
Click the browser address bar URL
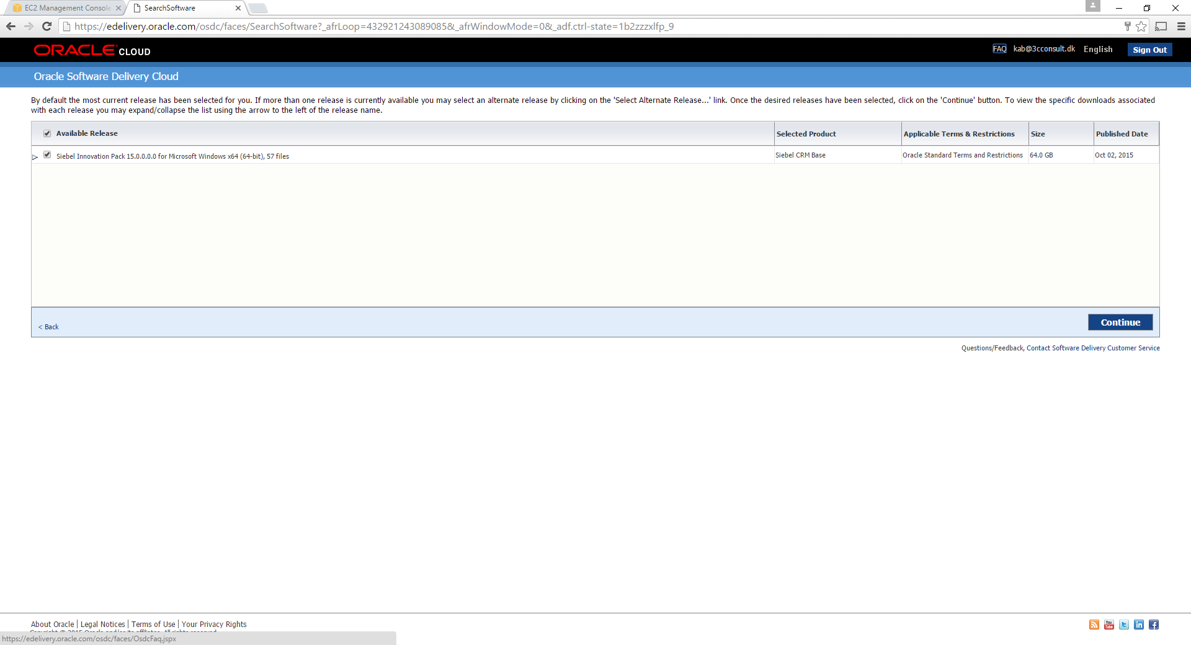(374, 26)
